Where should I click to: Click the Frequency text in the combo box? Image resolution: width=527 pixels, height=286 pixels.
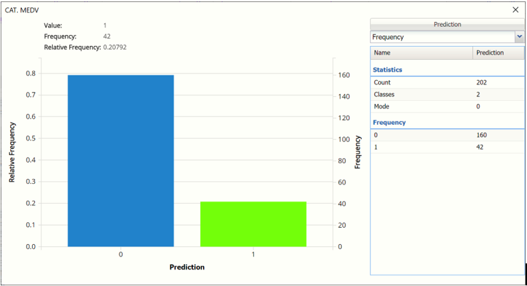(388, 37)
